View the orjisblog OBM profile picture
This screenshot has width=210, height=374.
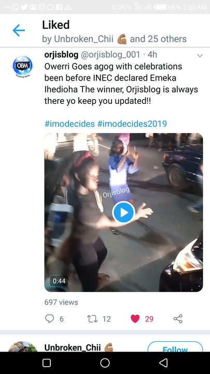tap(22, 66)
